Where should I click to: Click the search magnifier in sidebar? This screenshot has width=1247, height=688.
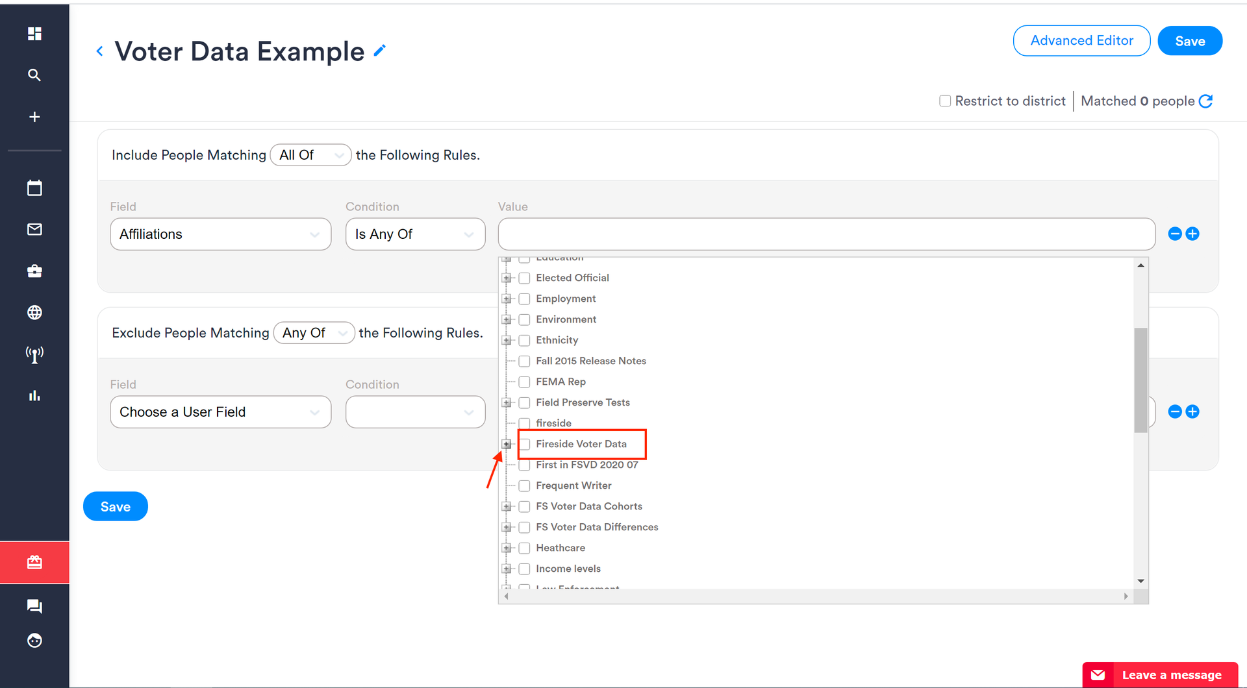(34, 75)
